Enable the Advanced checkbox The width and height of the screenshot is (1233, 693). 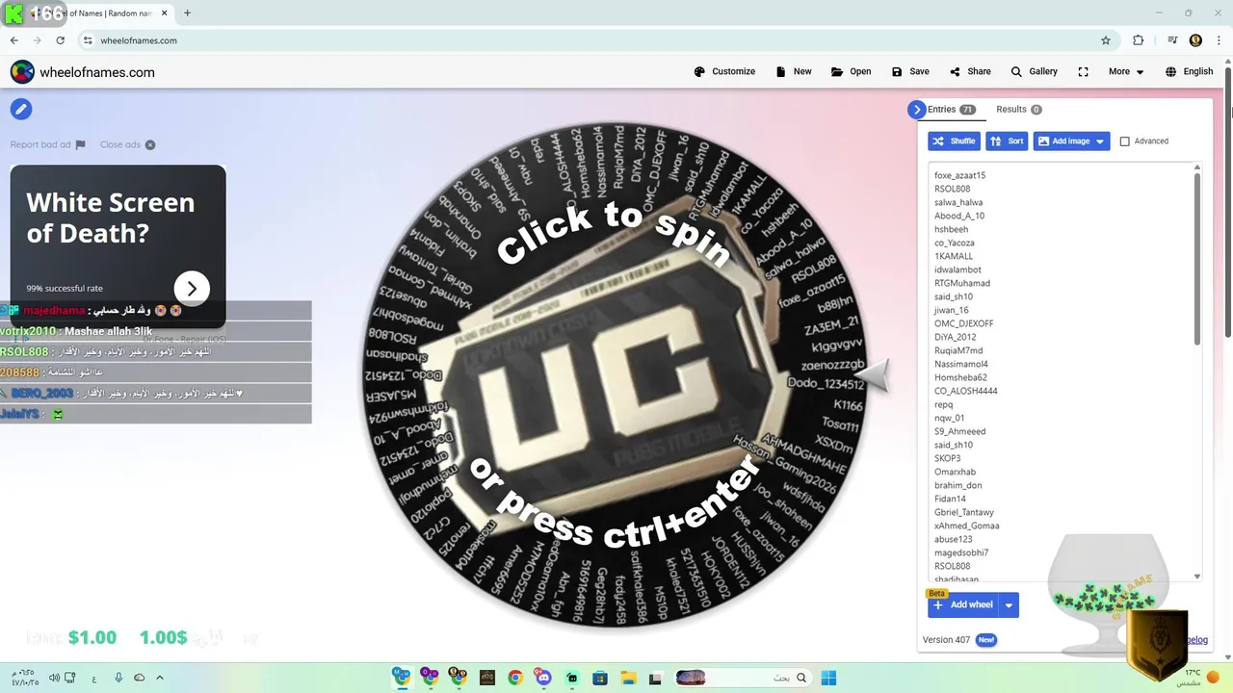tap(1124, 141)
